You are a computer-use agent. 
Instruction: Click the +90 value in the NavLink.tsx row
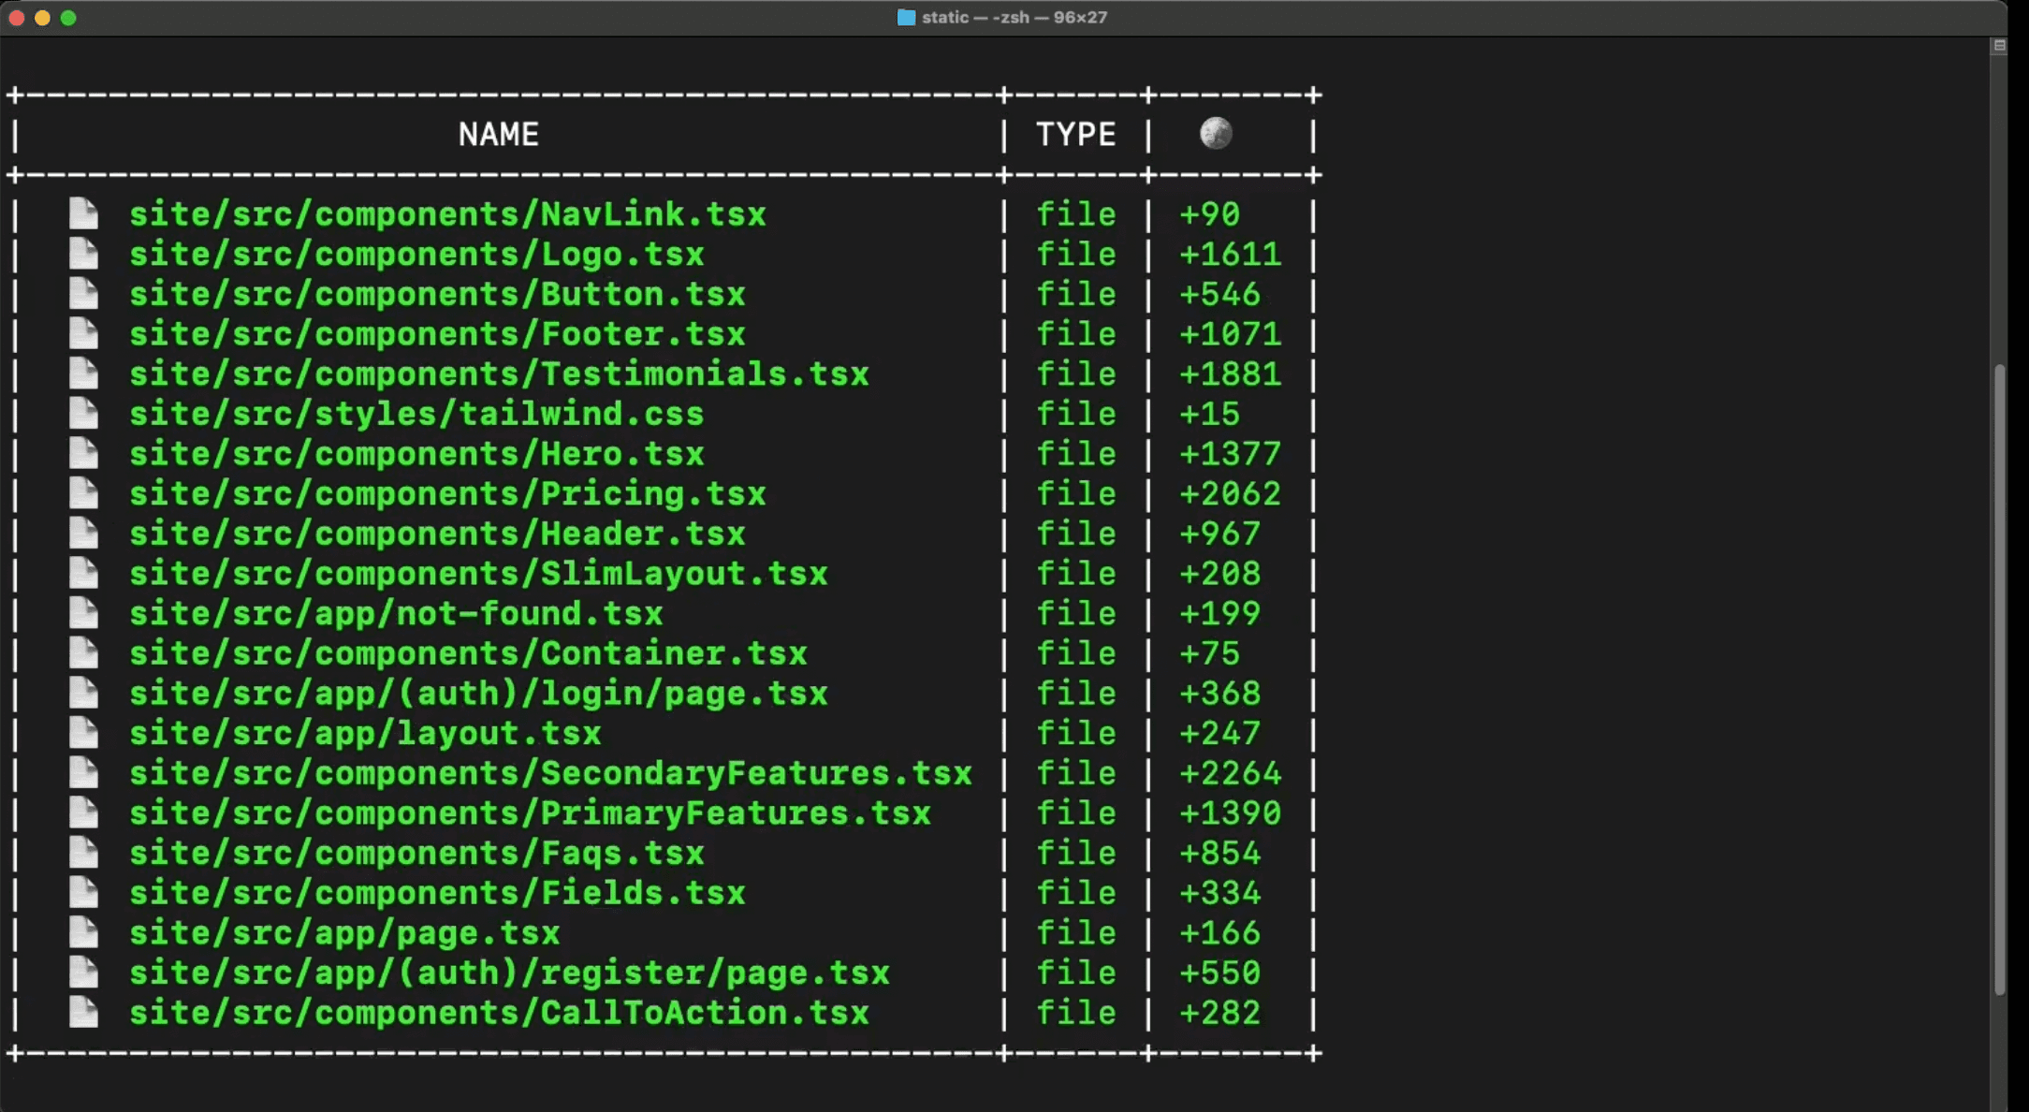(1209, 214)
